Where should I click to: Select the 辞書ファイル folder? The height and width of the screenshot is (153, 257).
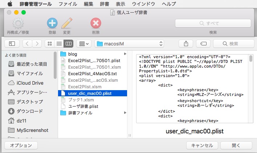pyautogui.click(x=93, y=113)
